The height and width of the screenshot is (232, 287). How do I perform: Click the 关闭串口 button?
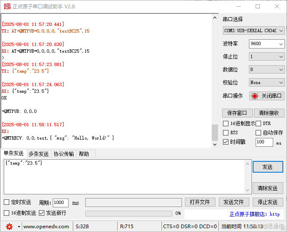[266, 96]
